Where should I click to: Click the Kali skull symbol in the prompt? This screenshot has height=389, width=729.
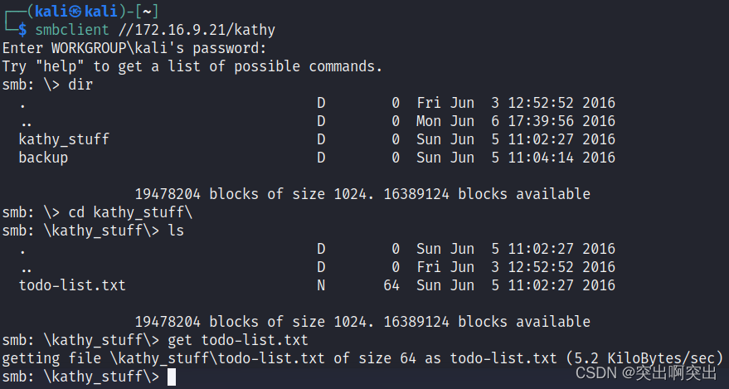(x=76, y=11)
